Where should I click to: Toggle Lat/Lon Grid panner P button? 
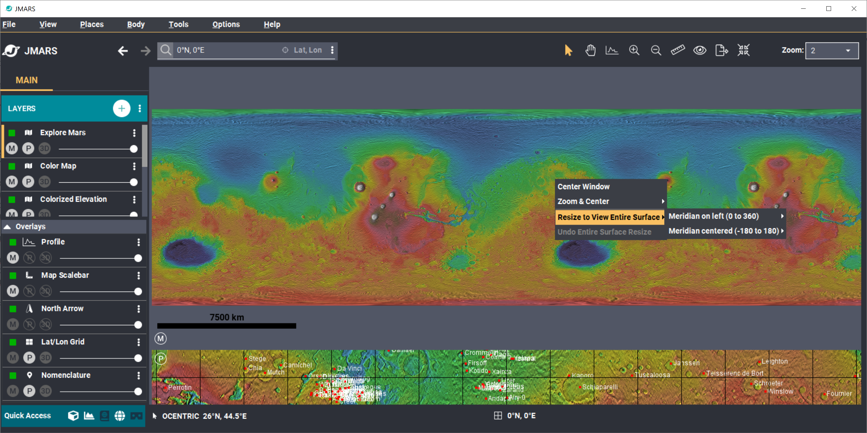(x=29, y=358)
